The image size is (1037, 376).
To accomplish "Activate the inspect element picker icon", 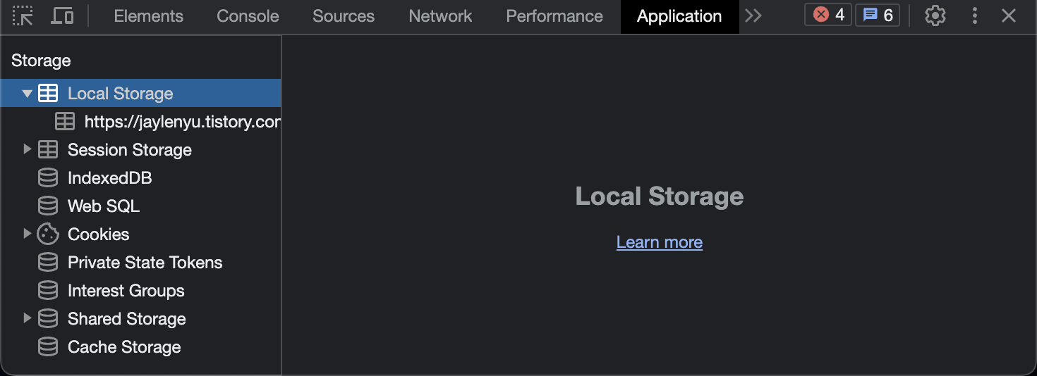I will click(23, 15).
